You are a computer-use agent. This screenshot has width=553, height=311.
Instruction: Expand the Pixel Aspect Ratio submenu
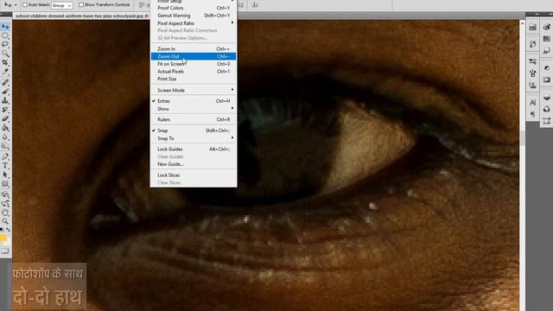click(x=194, y=23)
